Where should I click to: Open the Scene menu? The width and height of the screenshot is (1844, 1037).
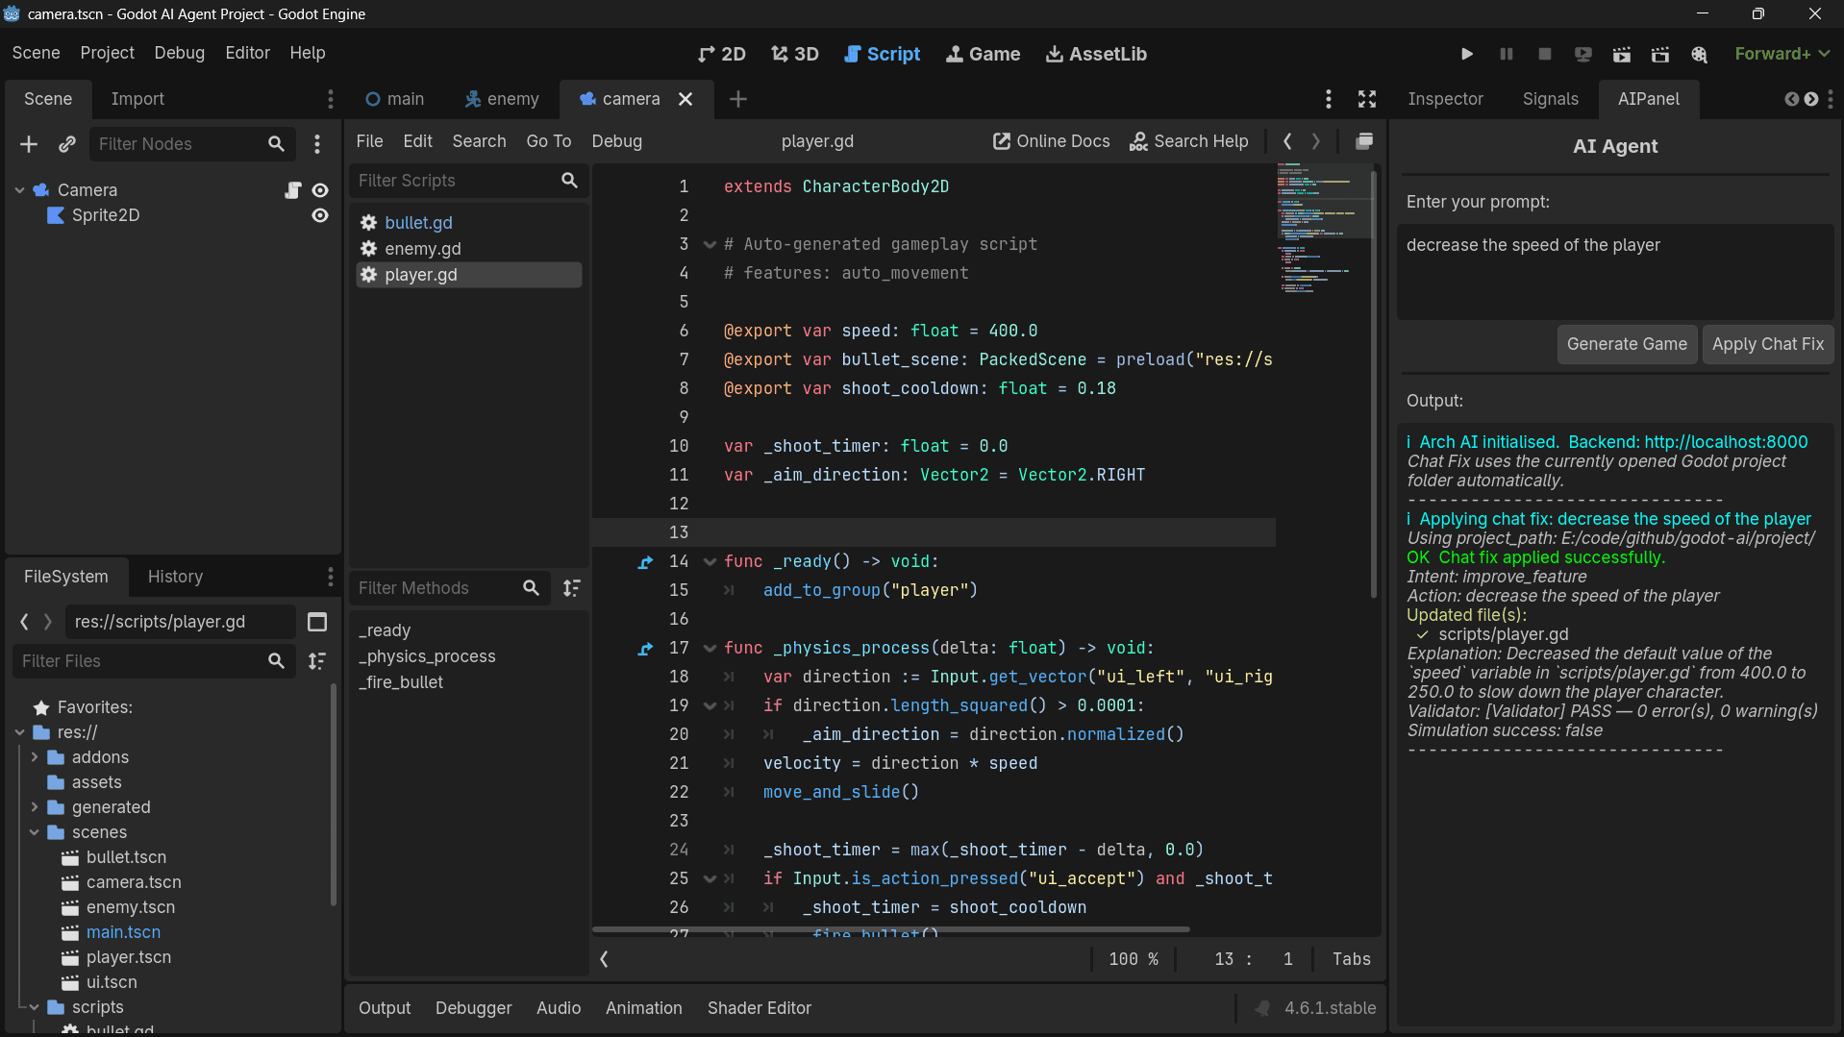point(36,53)
